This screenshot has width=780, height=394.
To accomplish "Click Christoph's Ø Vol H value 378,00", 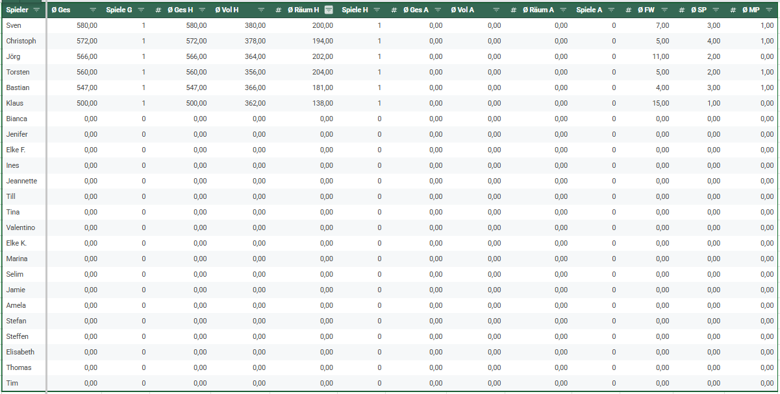I will 255,41.
